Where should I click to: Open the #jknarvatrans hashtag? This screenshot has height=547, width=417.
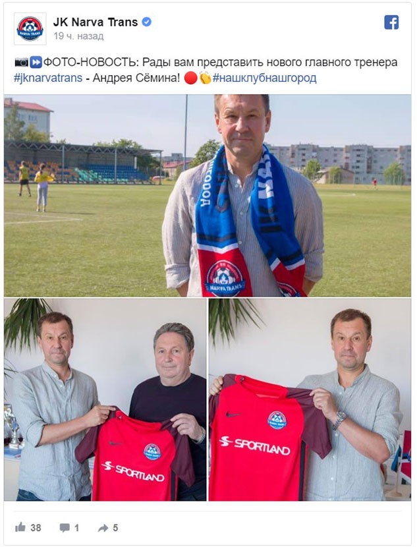click(48, 78)
